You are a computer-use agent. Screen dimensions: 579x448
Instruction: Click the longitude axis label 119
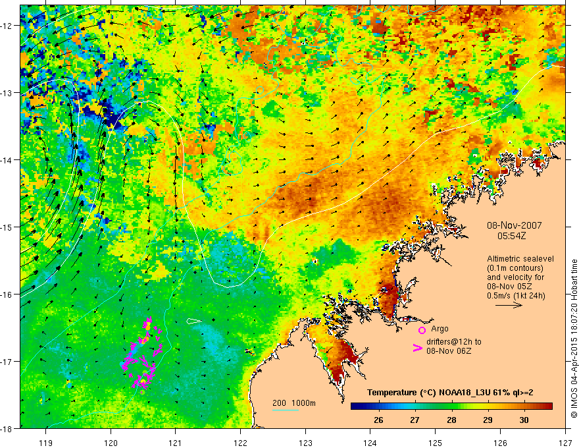[x=46, y=443]
